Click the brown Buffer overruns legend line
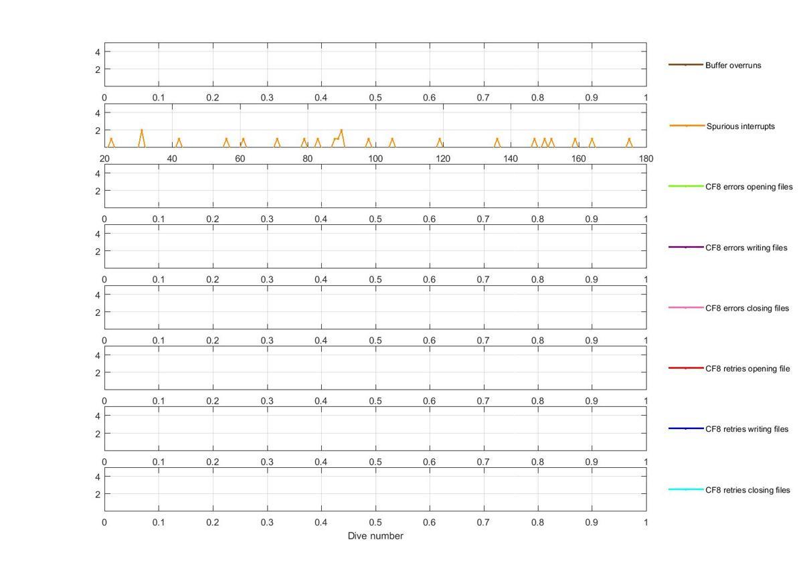803x575 pixels. pos(686,65)
